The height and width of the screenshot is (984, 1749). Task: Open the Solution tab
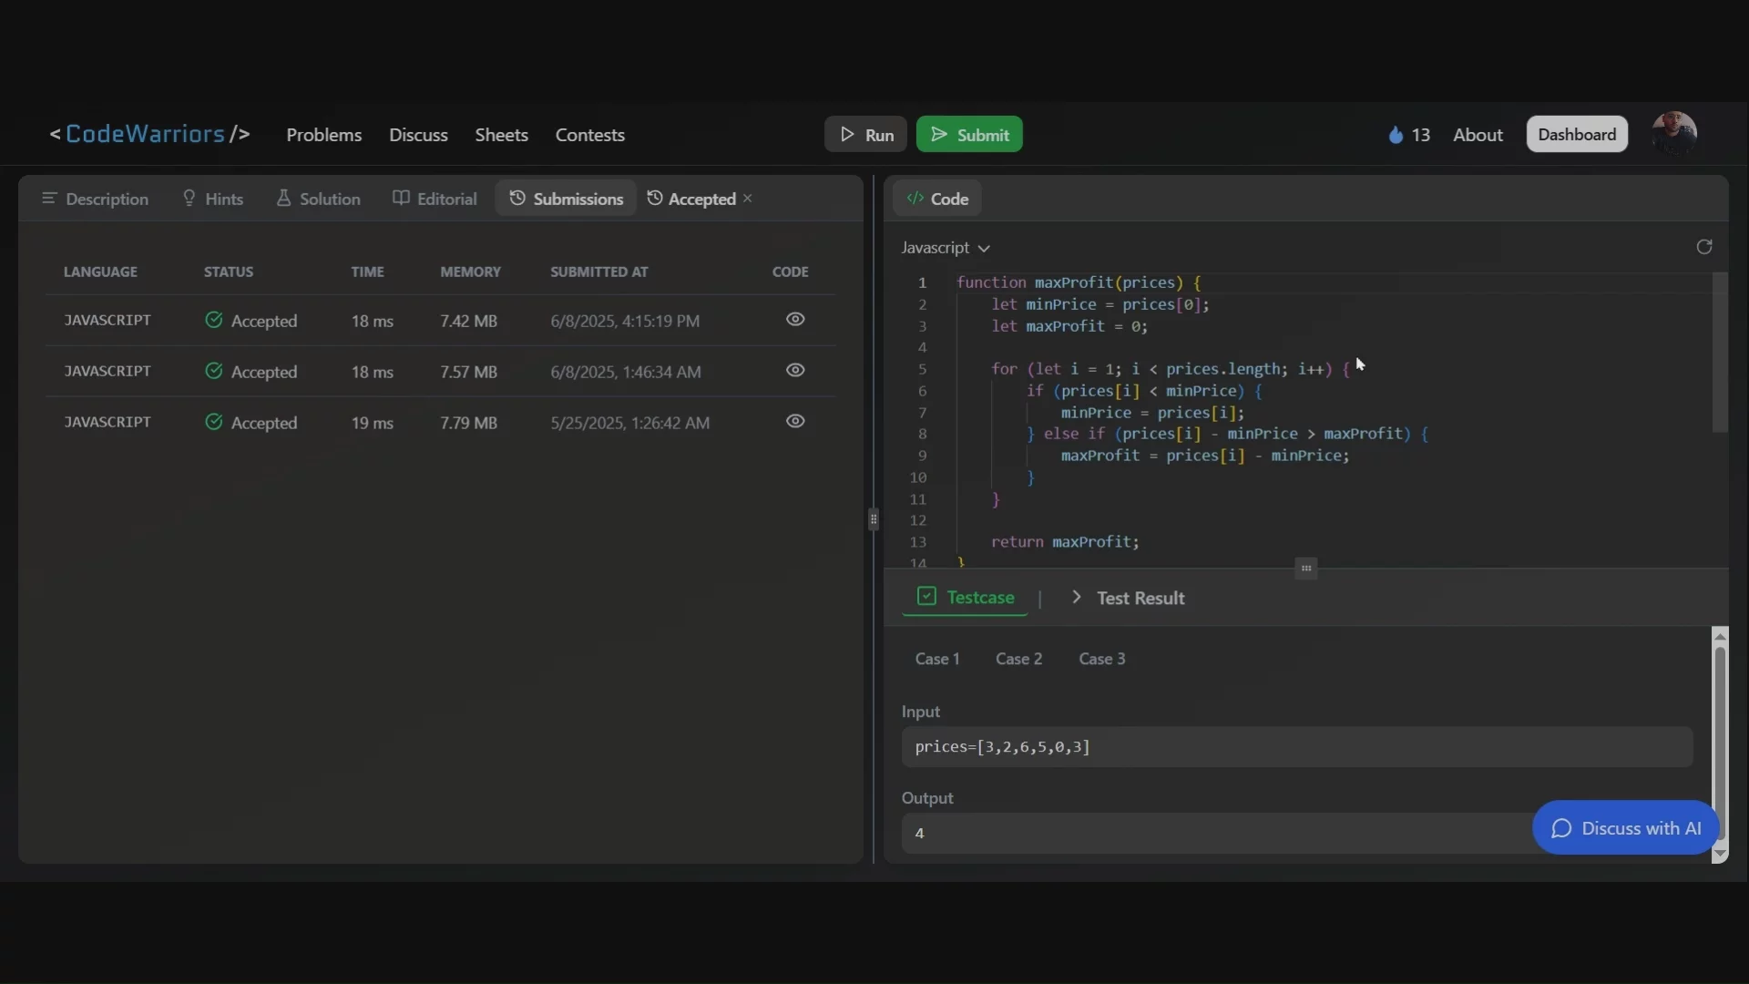[318, 199]
